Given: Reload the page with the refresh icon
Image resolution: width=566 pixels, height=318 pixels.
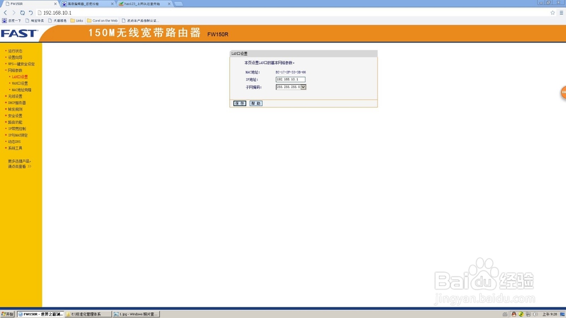Looking at the screenshot, I should tap(23, 12).
